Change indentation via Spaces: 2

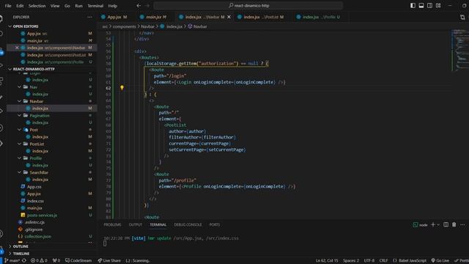tap(350, 261)
